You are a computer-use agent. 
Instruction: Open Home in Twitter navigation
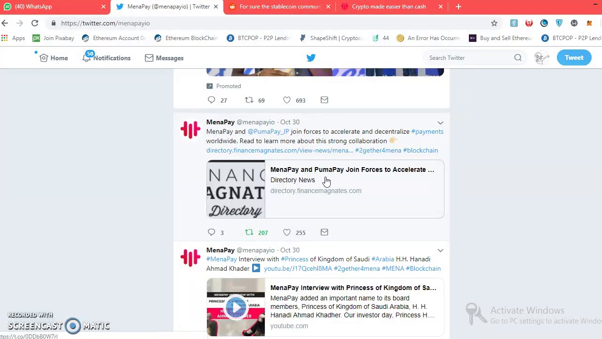point(54,58)
